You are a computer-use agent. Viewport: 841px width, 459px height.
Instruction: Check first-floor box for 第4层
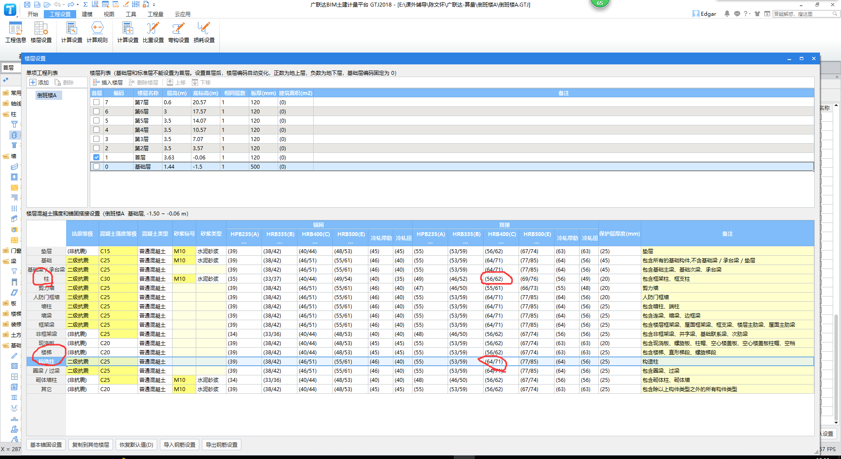click(x=96, y=130)
